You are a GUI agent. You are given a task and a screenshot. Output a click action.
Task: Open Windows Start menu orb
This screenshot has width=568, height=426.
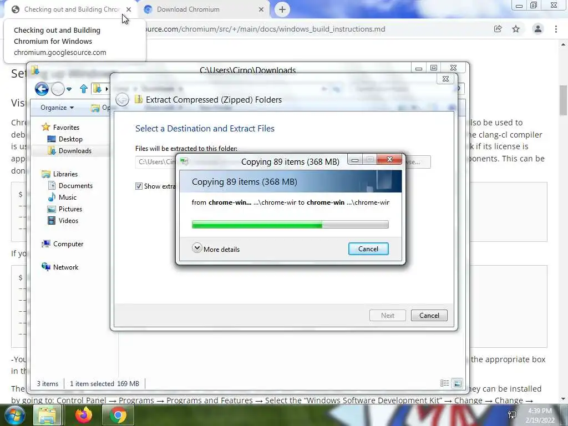click(x=15, y=415)
